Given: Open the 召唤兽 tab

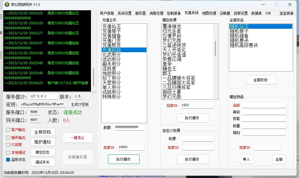Looking at the screenshot, I should tap(225, 13).
